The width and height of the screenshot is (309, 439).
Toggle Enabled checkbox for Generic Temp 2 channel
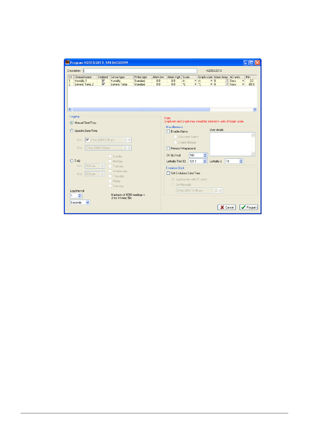[103, 84]
